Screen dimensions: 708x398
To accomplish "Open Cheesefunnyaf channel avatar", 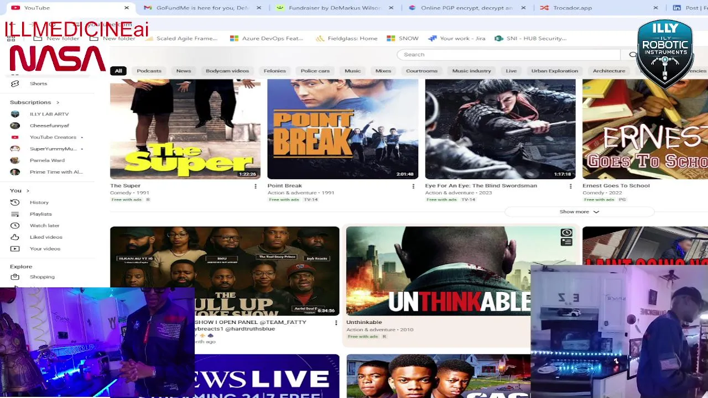I will point(15,125).
